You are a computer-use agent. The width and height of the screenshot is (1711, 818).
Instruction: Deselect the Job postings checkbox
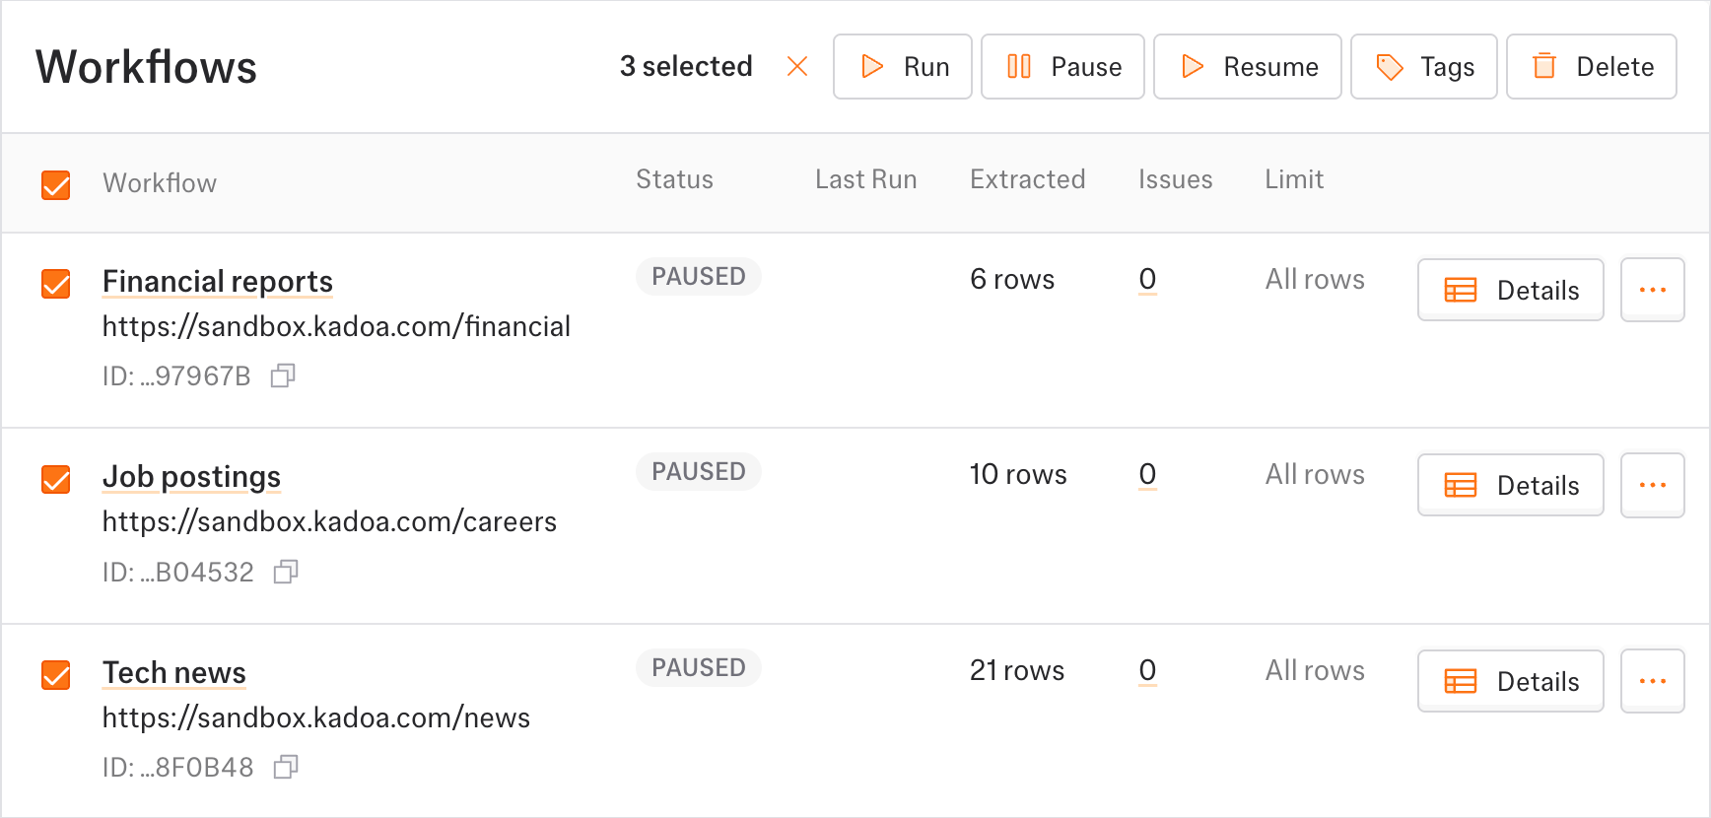(56, 480)
